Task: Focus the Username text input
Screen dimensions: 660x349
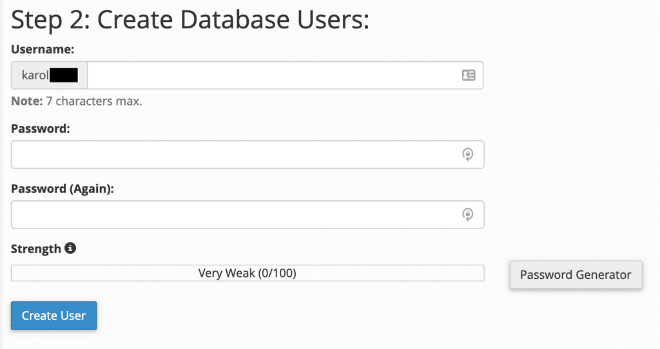Action: click(x=271, y=75)
